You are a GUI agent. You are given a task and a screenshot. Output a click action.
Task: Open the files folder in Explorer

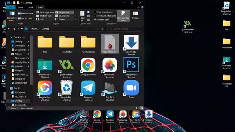click(45, 44)
